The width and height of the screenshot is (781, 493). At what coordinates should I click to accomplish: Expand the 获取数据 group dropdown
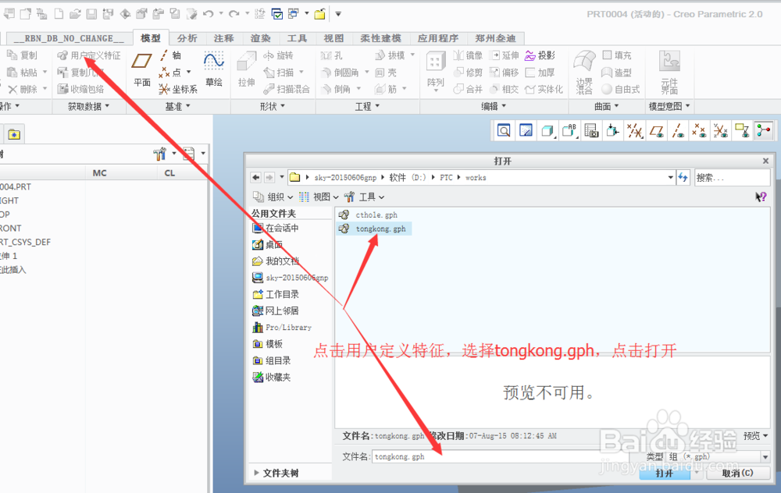click(x=89, y=106)
